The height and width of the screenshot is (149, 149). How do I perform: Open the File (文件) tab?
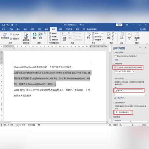coord(3,29)
